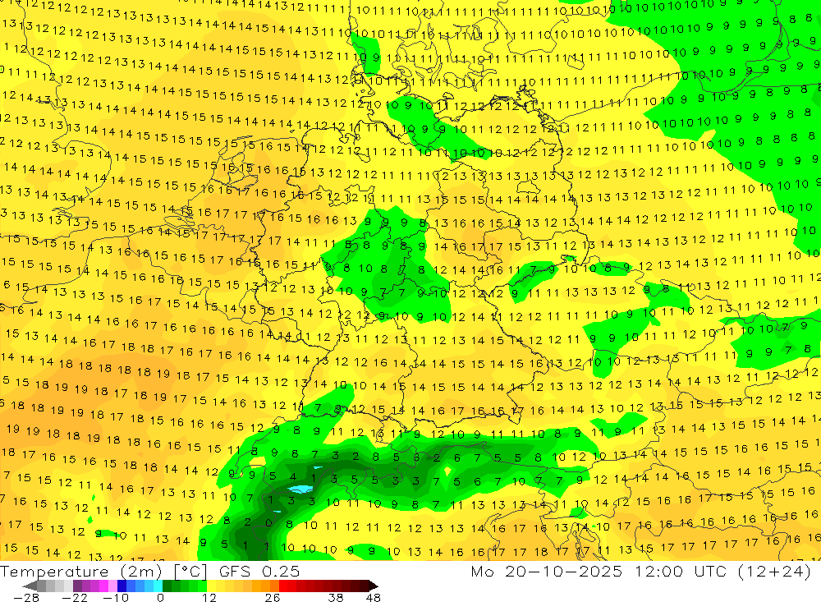
Task: Click the '38' legend scale label
Action: (336, 597)
